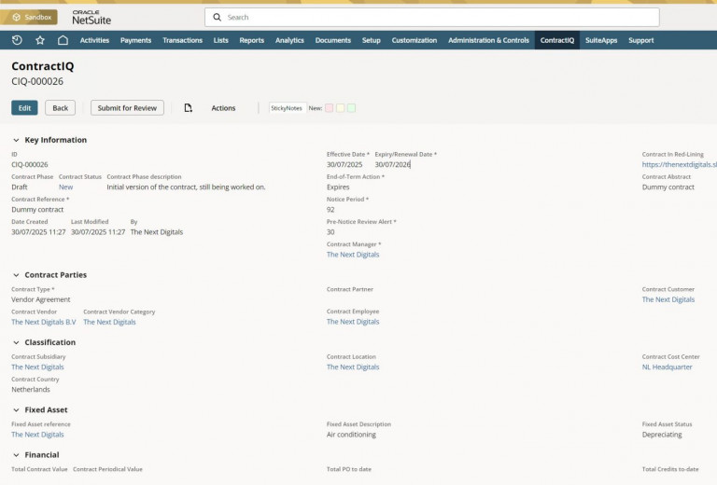This screenshot has width=717, height=485.
Task: Click the Expiry/Renewal Date value 30/07/2026
Action: coord(393,164)
